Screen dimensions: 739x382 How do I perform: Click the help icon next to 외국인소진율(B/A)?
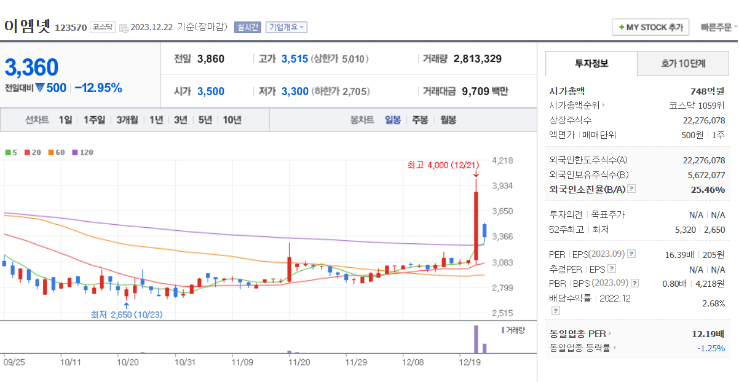[631, 189]
